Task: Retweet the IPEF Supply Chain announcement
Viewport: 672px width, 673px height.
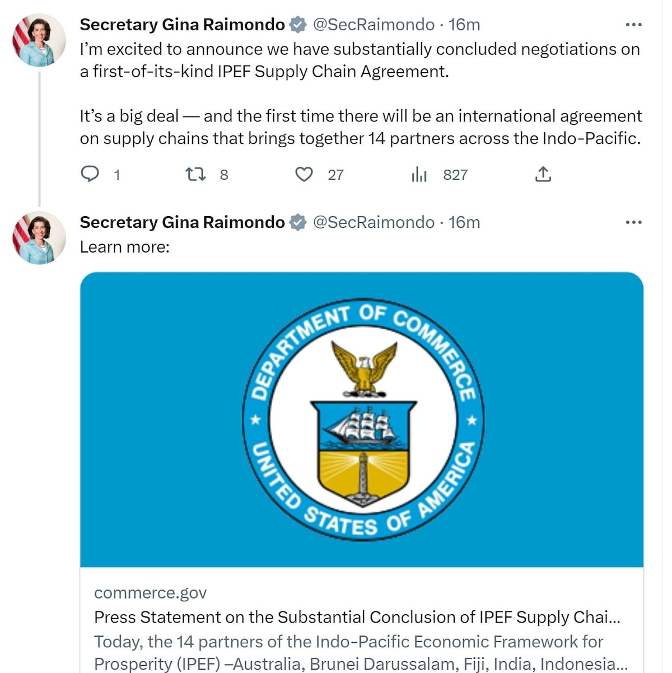Action: [x=195, y=175]
